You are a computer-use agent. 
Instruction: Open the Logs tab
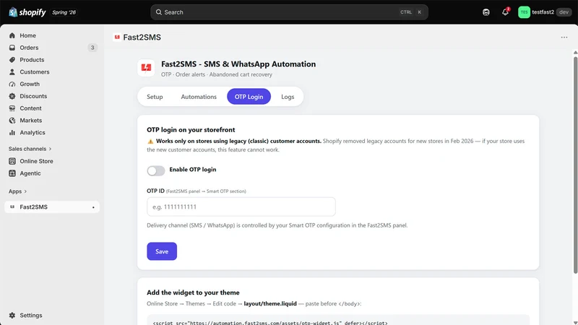pos(288,97)
